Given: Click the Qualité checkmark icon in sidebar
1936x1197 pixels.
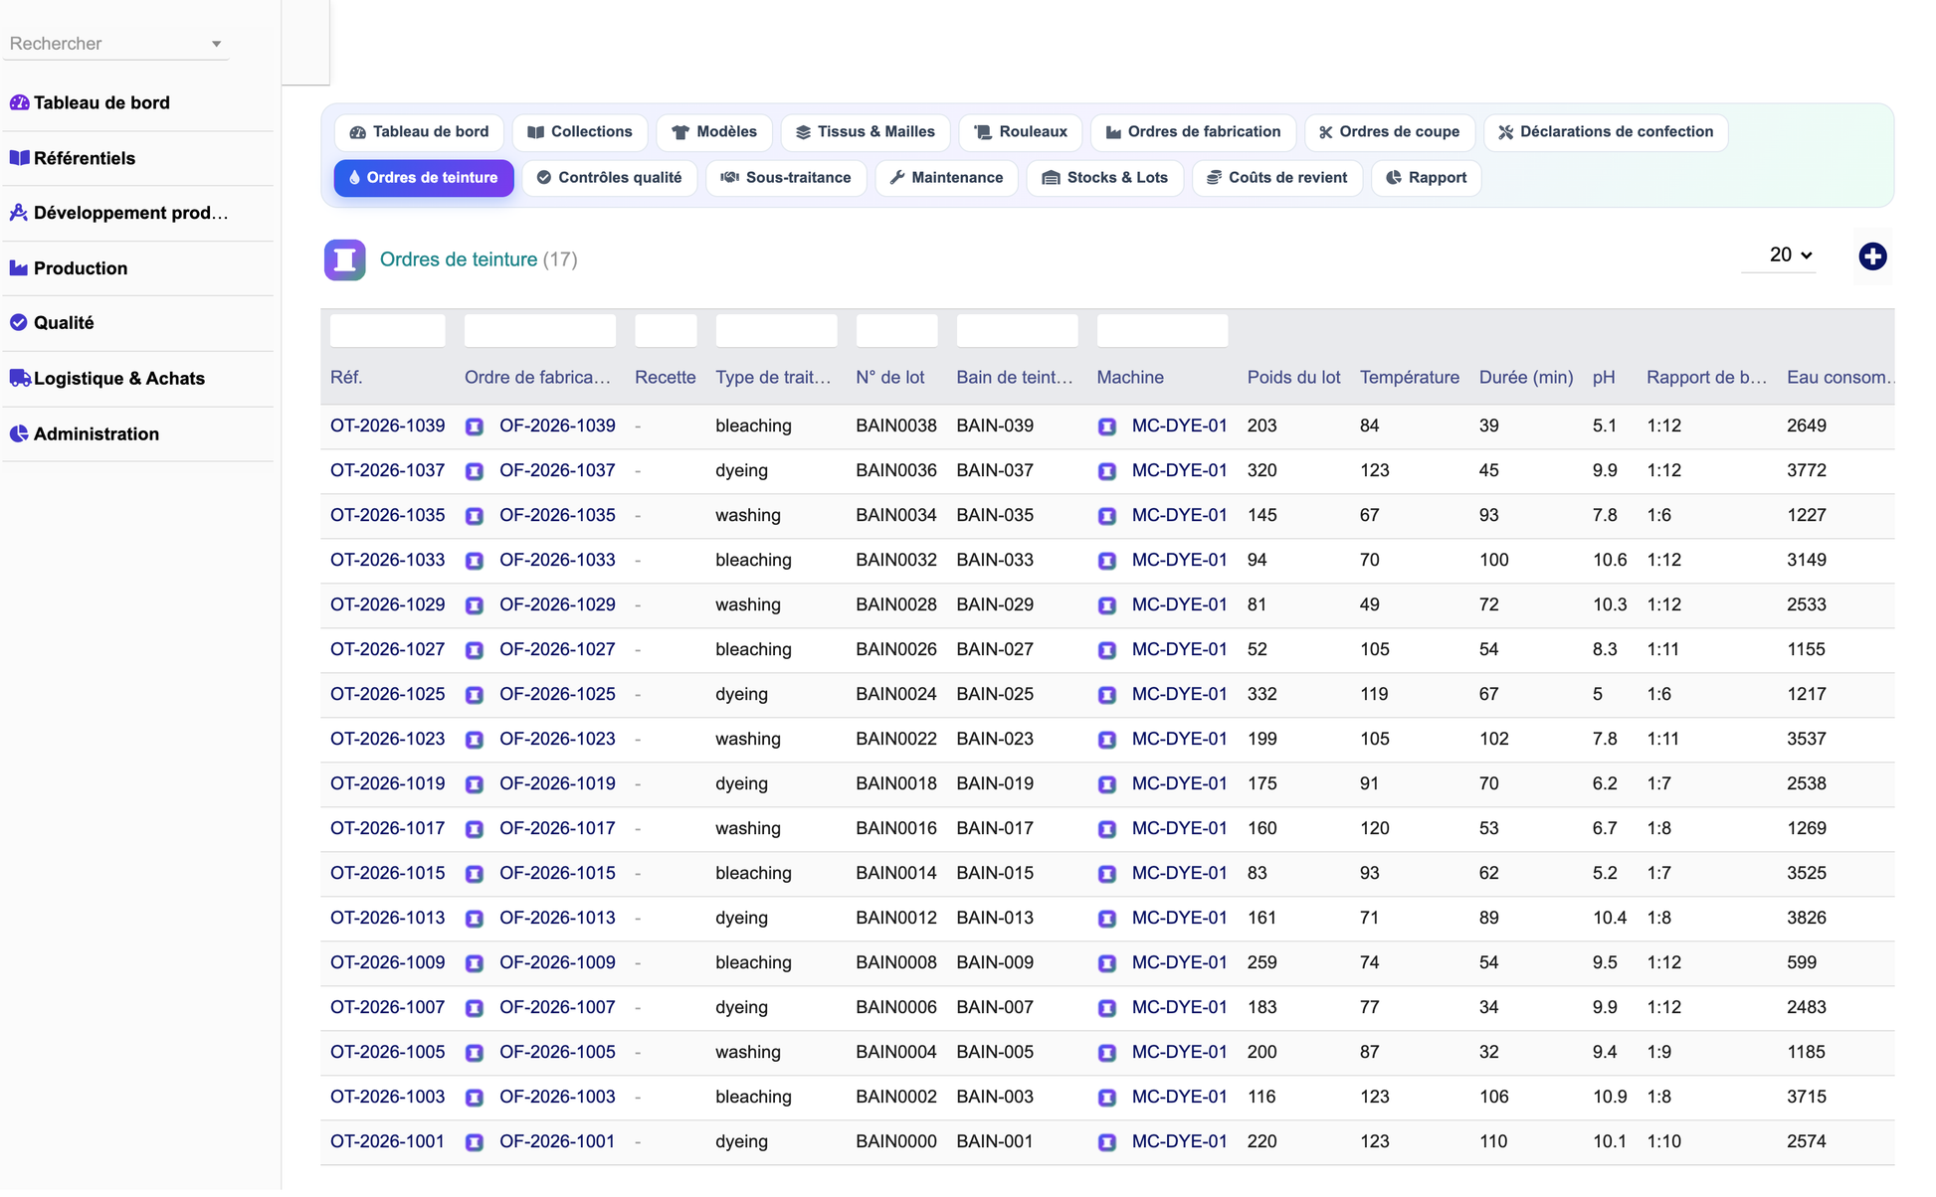Looking at the screenshot, I should 19,322.
